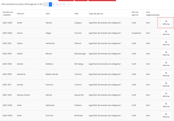174x121 pixels.
Task: Click the Prénom column header
Action: click(21, 14)
